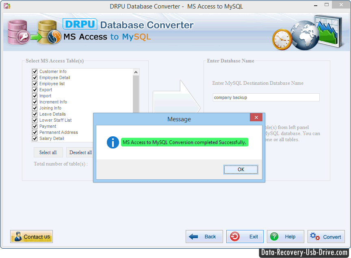351x258 pixels.
Task: Toggle the Salary Detail checkbox
Action: 35,138
